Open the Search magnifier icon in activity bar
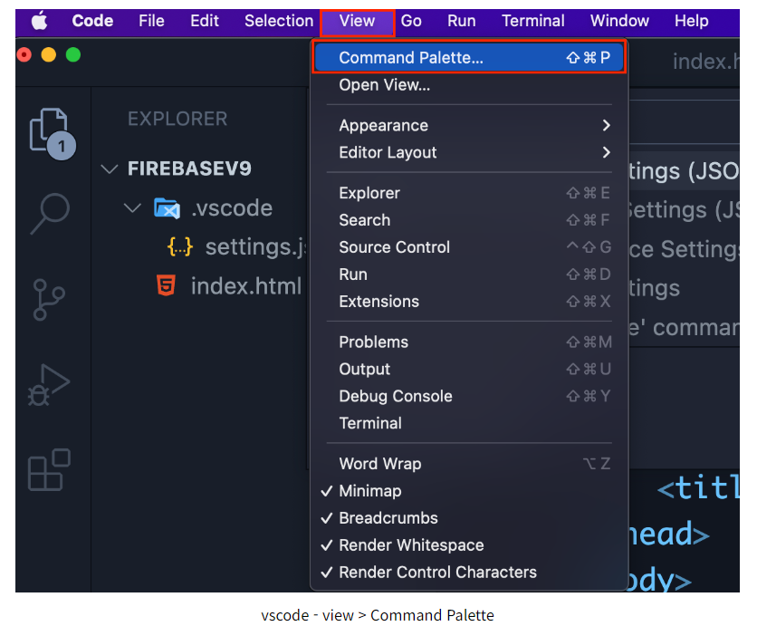The width and height of the screenshot is (757, 626). (x=50, y=214)
